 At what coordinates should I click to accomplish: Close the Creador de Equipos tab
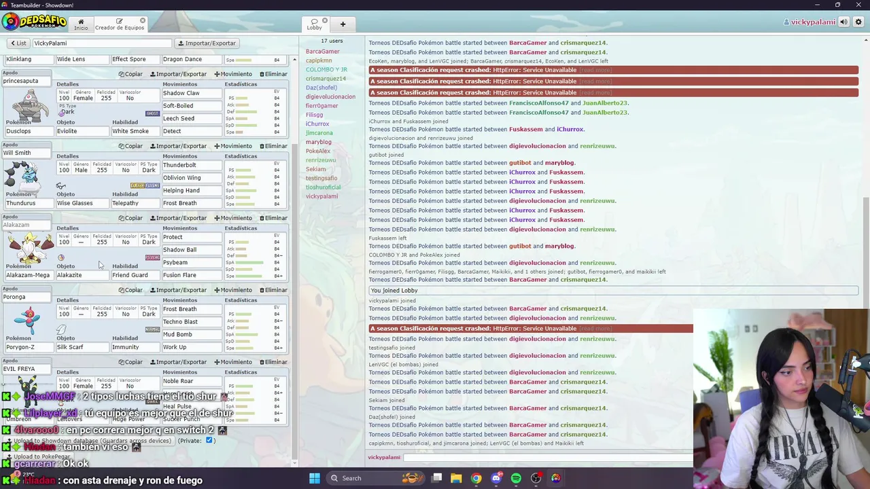point(143,20)
